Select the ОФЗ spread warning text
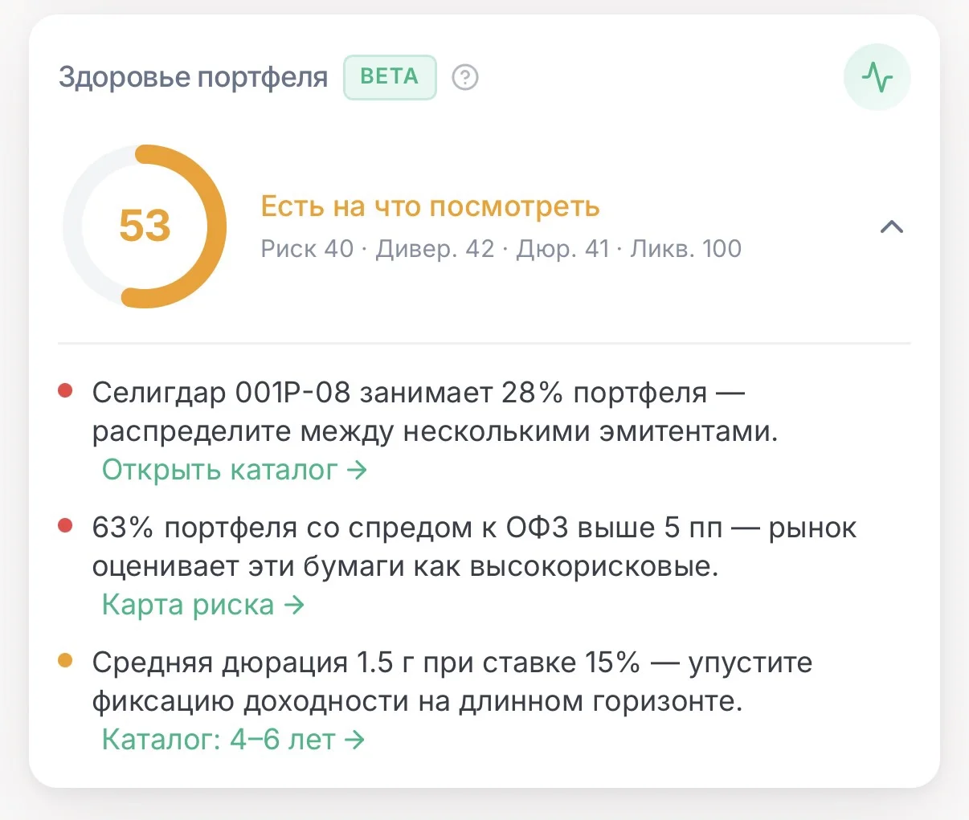 pos(474,547)
